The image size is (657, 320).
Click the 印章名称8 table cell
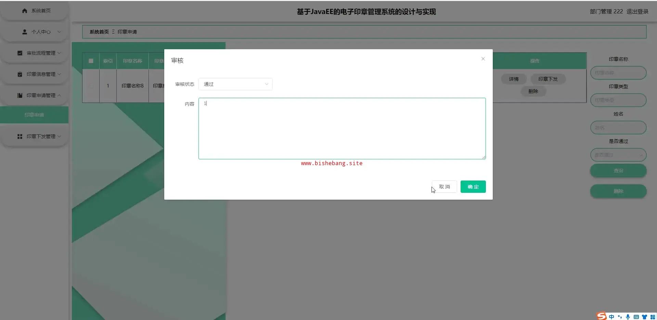tap(132, 86)
